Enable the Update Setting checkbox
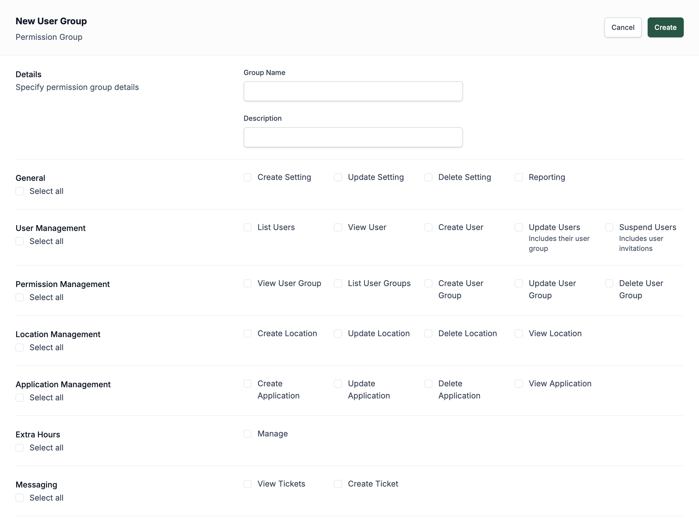The height and width of the screenshot is (518, 699). 338,177
